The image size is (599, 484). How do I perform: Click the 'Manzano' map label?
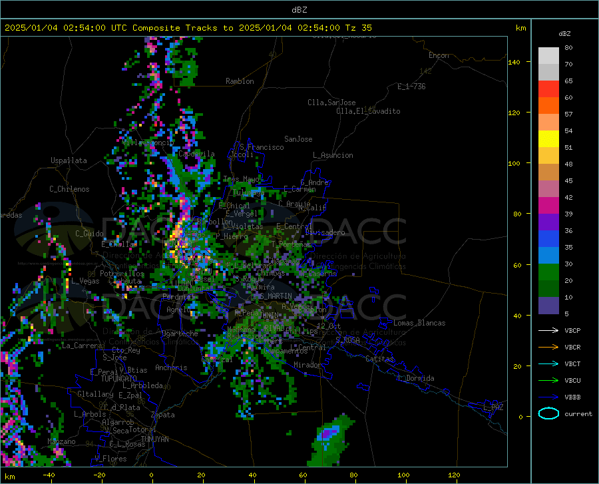(61, 441)
